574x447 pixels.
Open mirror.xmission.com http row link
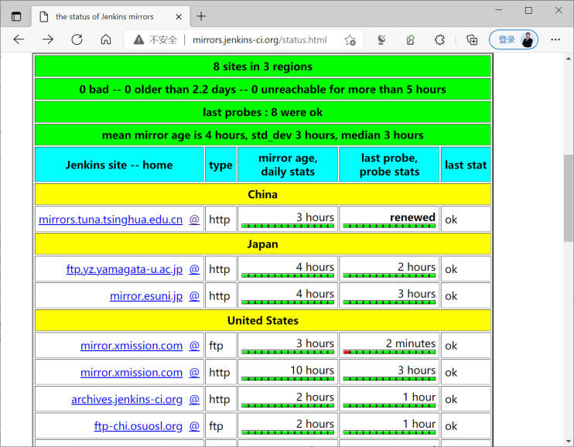pyautogui.click(x=132, y=373)
